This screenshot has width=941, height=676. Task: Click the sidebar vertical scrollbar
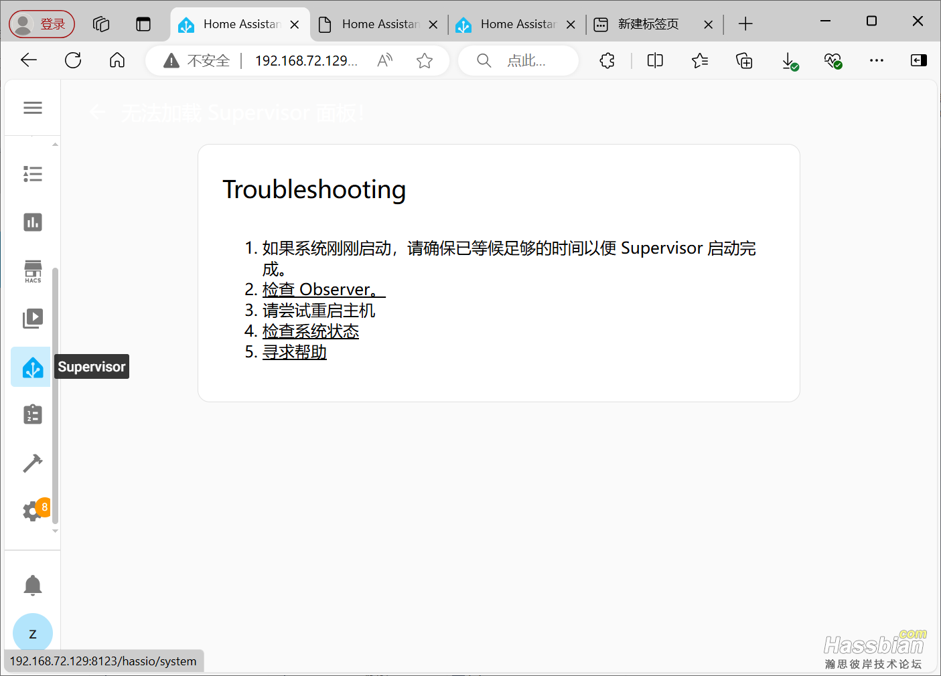point(55,395)
